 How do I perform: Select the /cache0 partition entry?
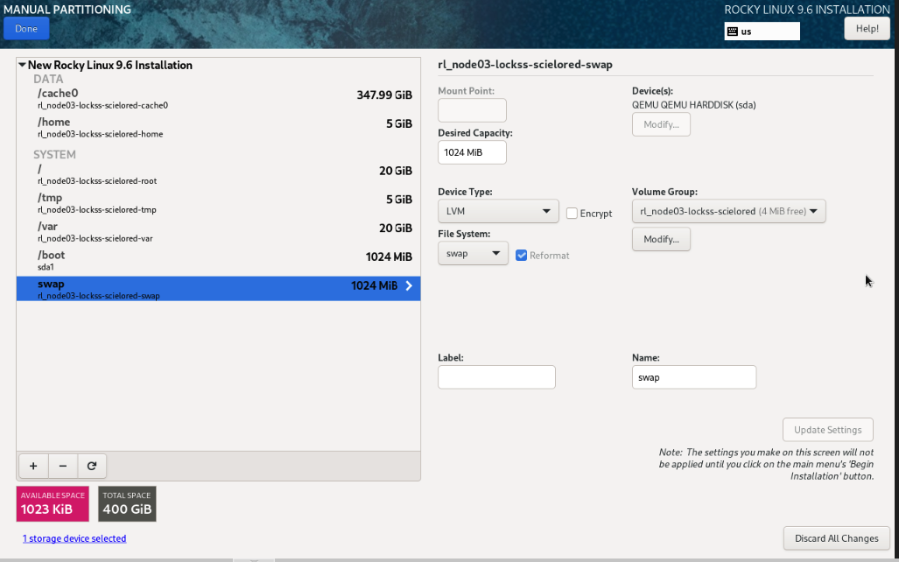[218, 99]
